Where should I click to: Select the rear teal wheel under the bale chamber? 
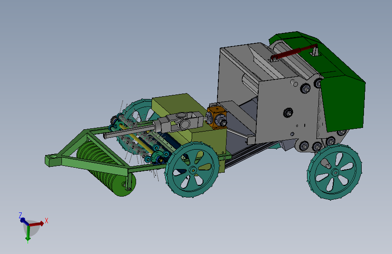pos(335,171)
